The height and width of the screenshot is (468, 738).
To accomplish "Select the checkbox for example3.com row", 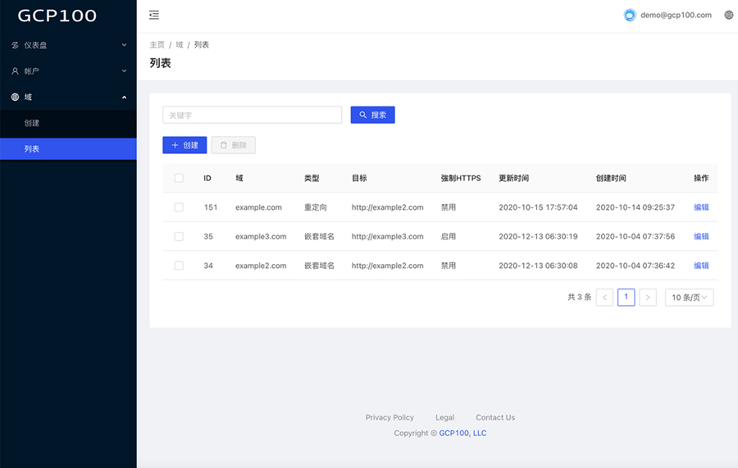I will pos(179,236).
